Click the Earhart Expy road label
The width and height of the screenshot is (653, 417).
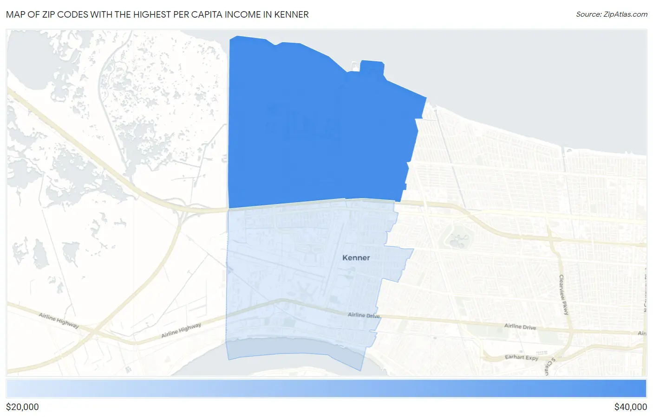click(522, 357)
